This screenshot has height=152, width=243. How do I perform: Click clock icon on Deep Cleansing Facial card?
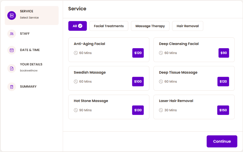[161, 53]
